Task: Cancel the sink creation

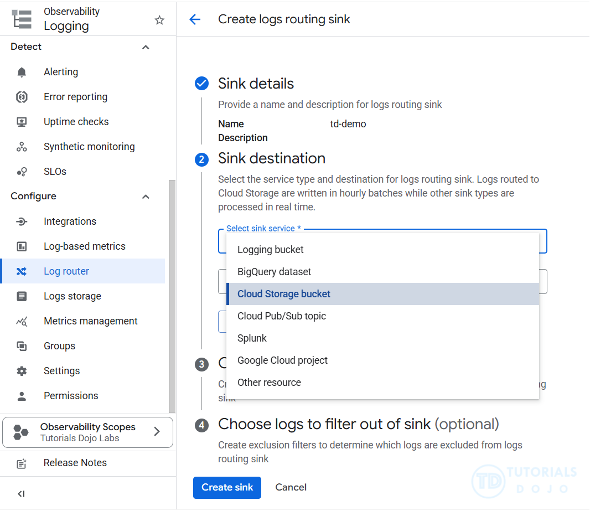Action: (x=291, y=487)
